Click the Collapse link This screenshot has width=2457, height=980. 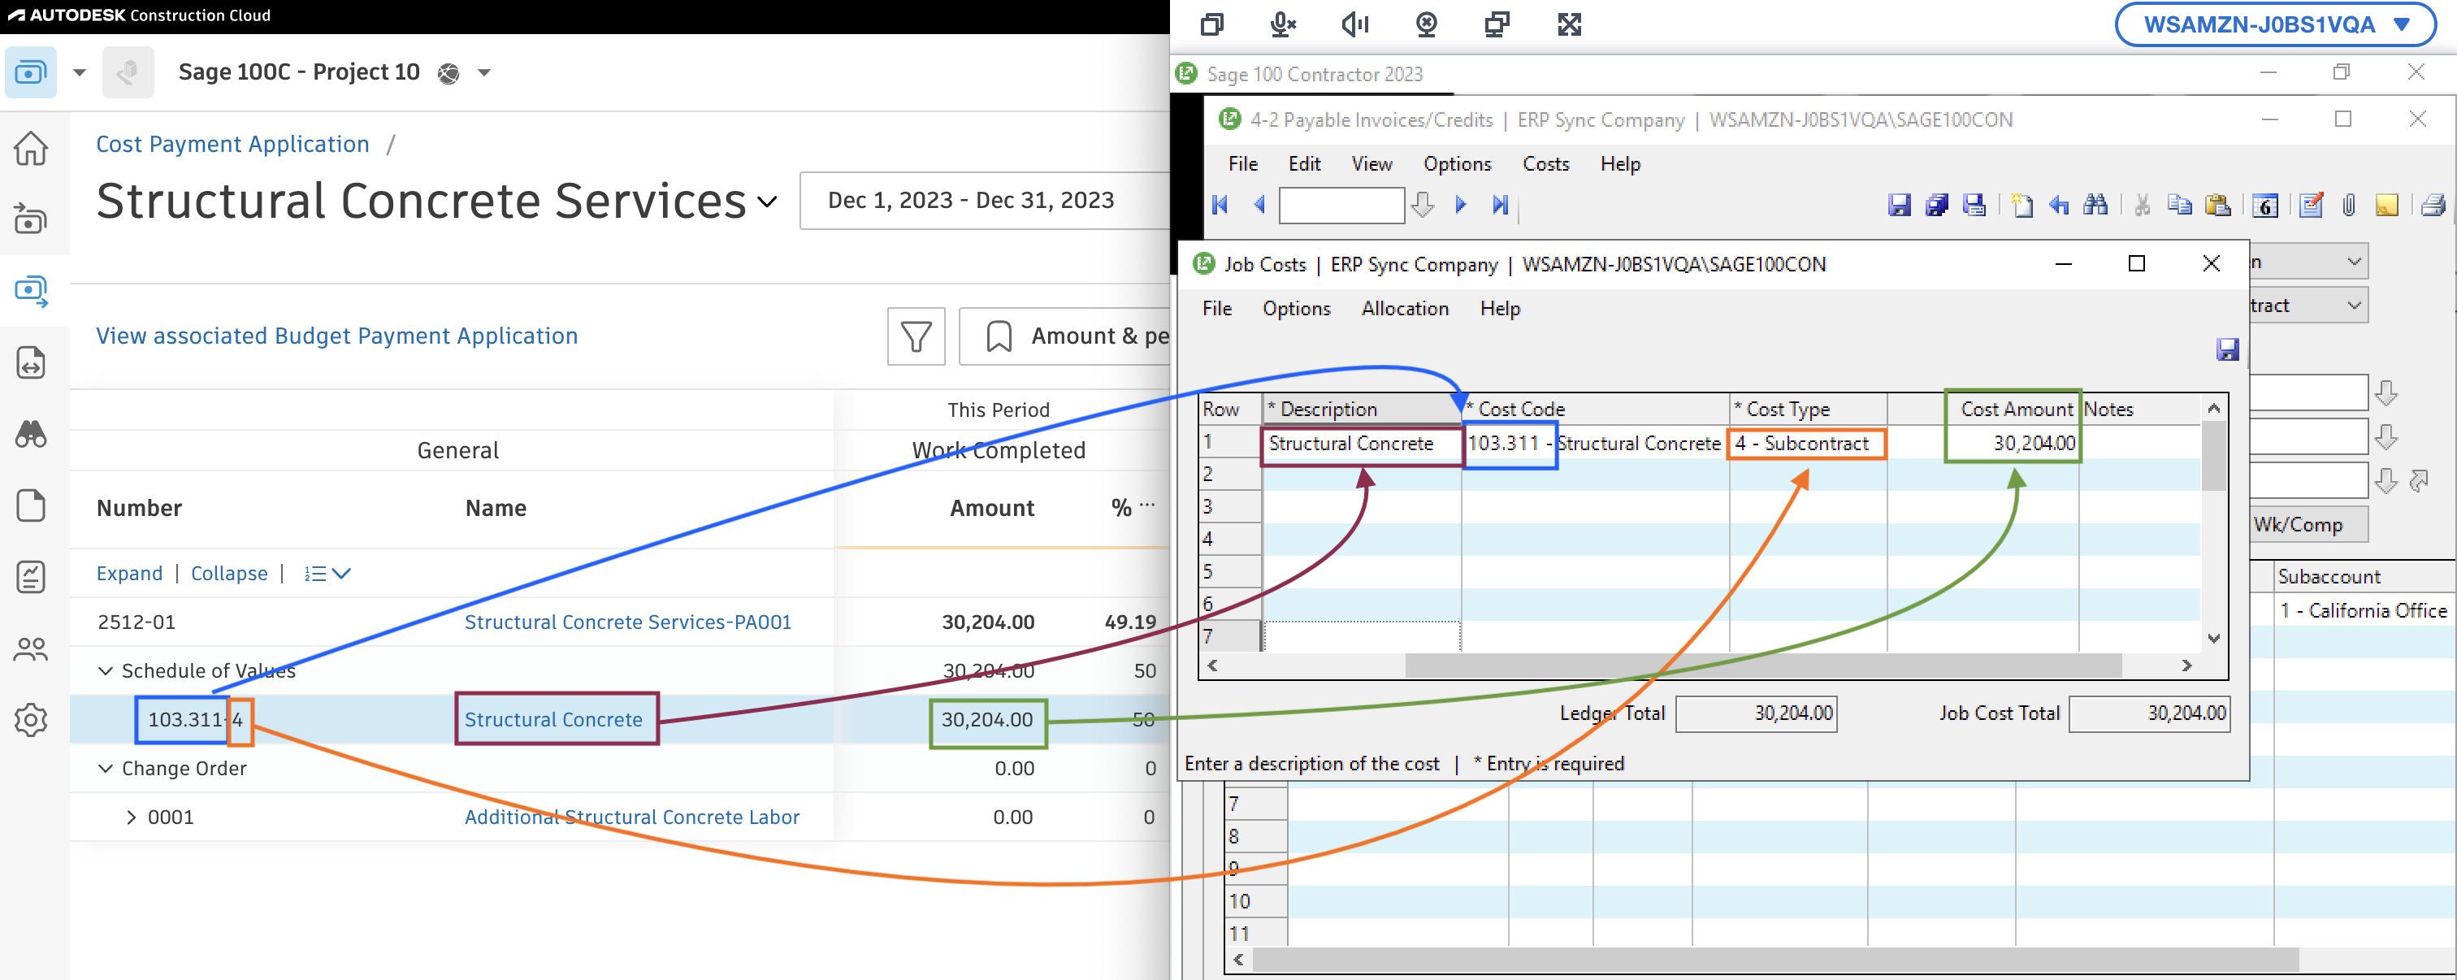229,574
